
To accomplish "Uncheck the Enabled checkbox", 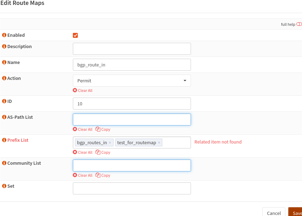I will pos(75,35).
